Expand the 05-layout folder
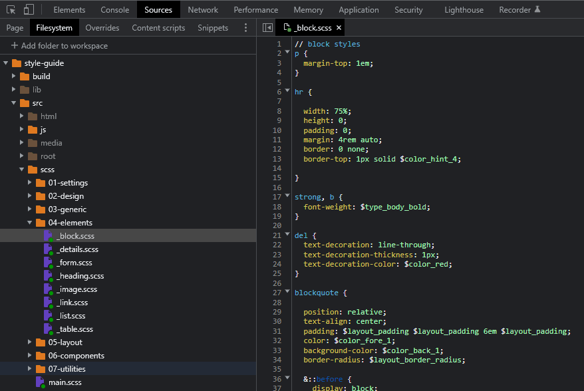584x391 pixels. point(29,342)
